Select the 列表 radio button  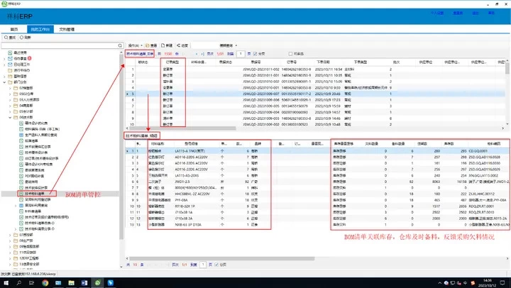(22, 37)
